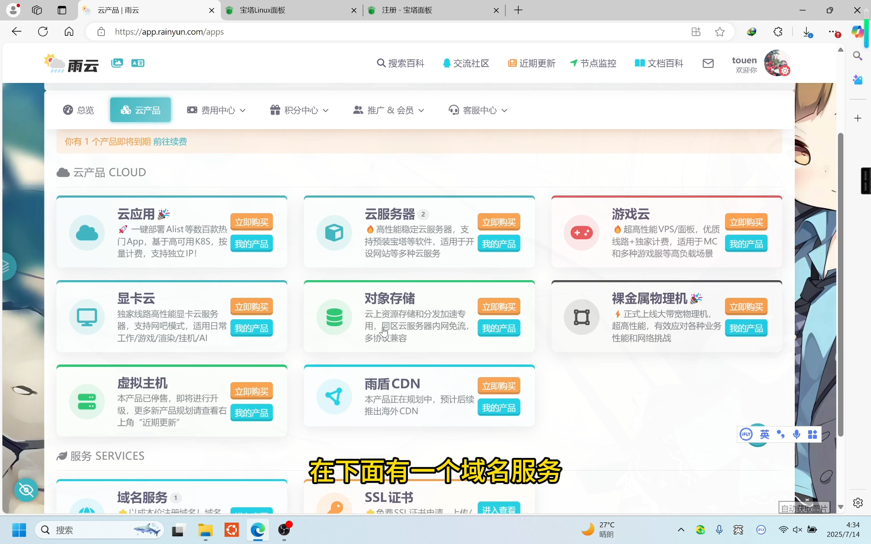Open the browser downloads icon

click(807, 32)
